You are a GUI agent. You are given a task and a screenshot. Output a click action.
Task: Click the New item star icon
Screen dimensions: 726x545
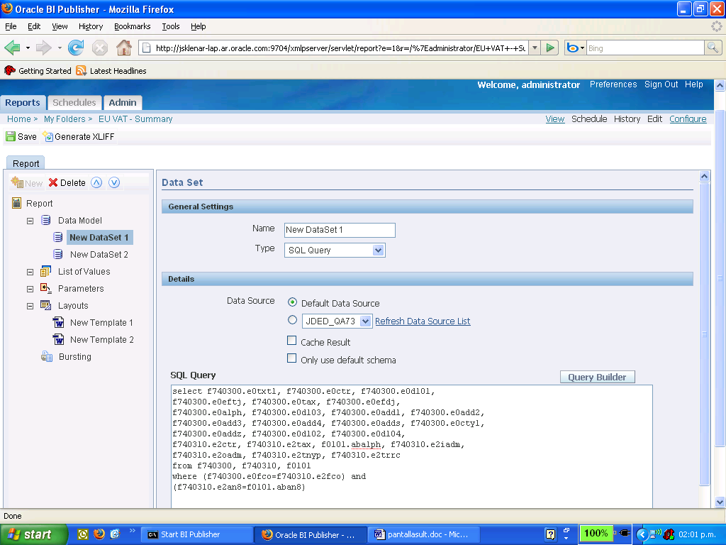pos(17,182)
